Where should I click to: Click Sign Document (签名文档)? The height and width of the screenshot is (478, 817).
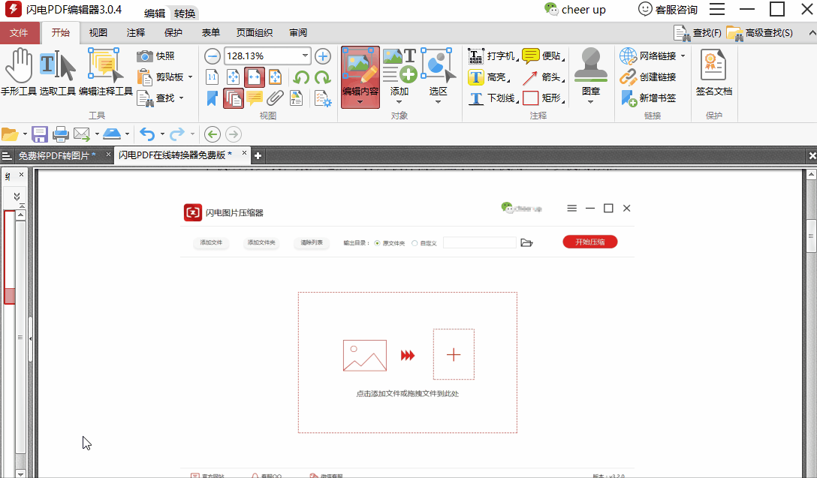click(714, 73)
